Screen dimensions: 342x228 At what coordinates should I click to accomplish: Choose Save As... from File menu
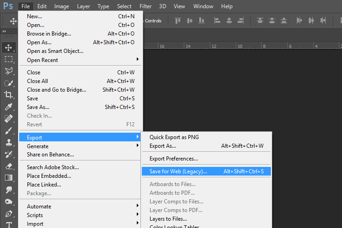(80, 107)
